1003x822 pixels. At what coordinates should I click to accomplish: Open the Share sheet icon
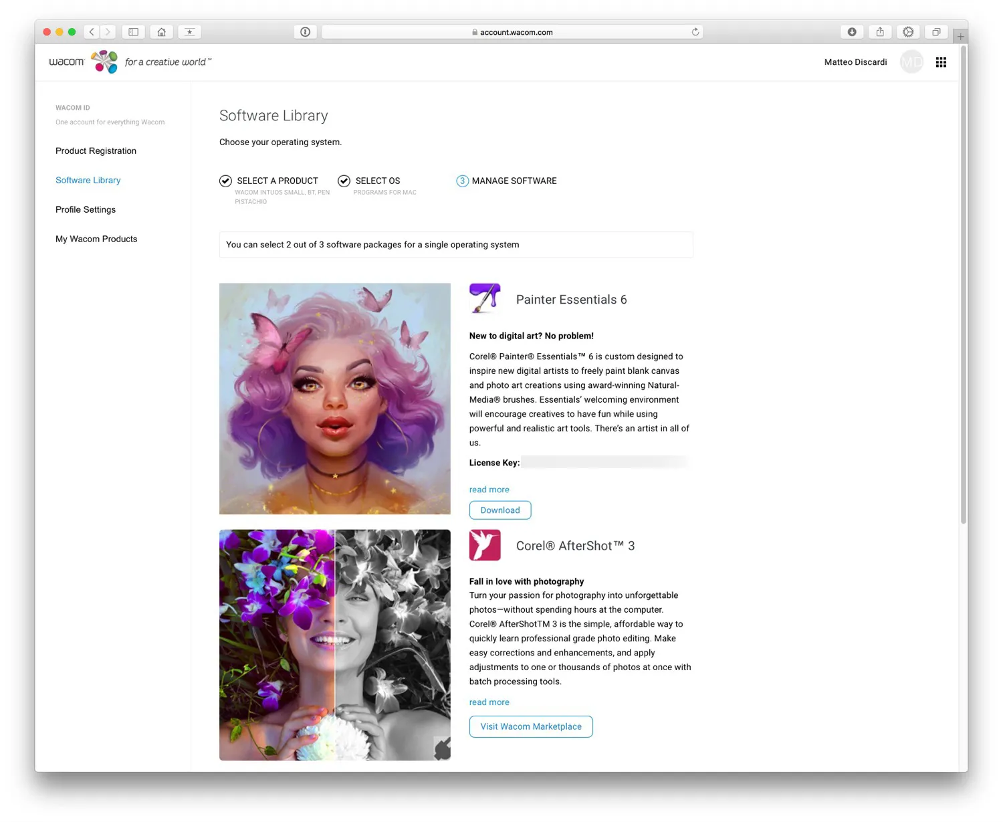(880, 31)
